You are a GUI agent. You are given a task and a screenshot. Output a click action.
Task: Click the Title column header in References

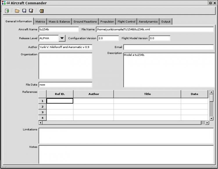tap(147, 94)
